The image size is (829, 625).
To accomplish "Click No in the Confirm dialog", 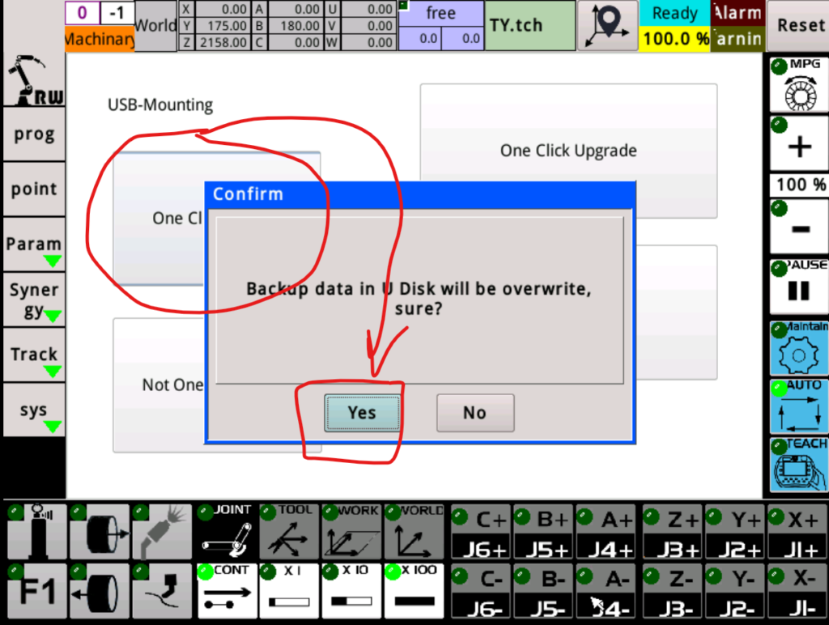I will pyautogui.click(x=474, y=413).
